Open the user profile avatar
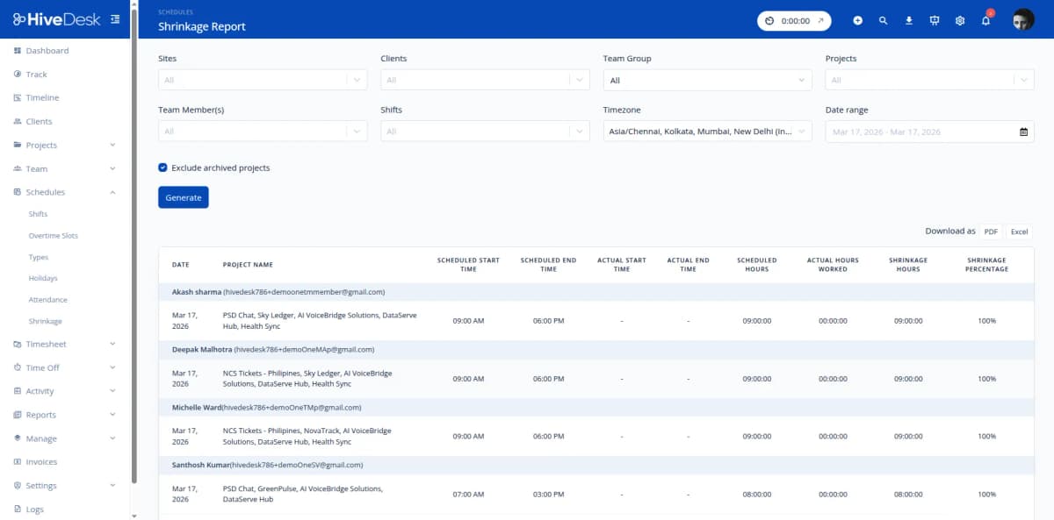 click(x=1023, y=20)
